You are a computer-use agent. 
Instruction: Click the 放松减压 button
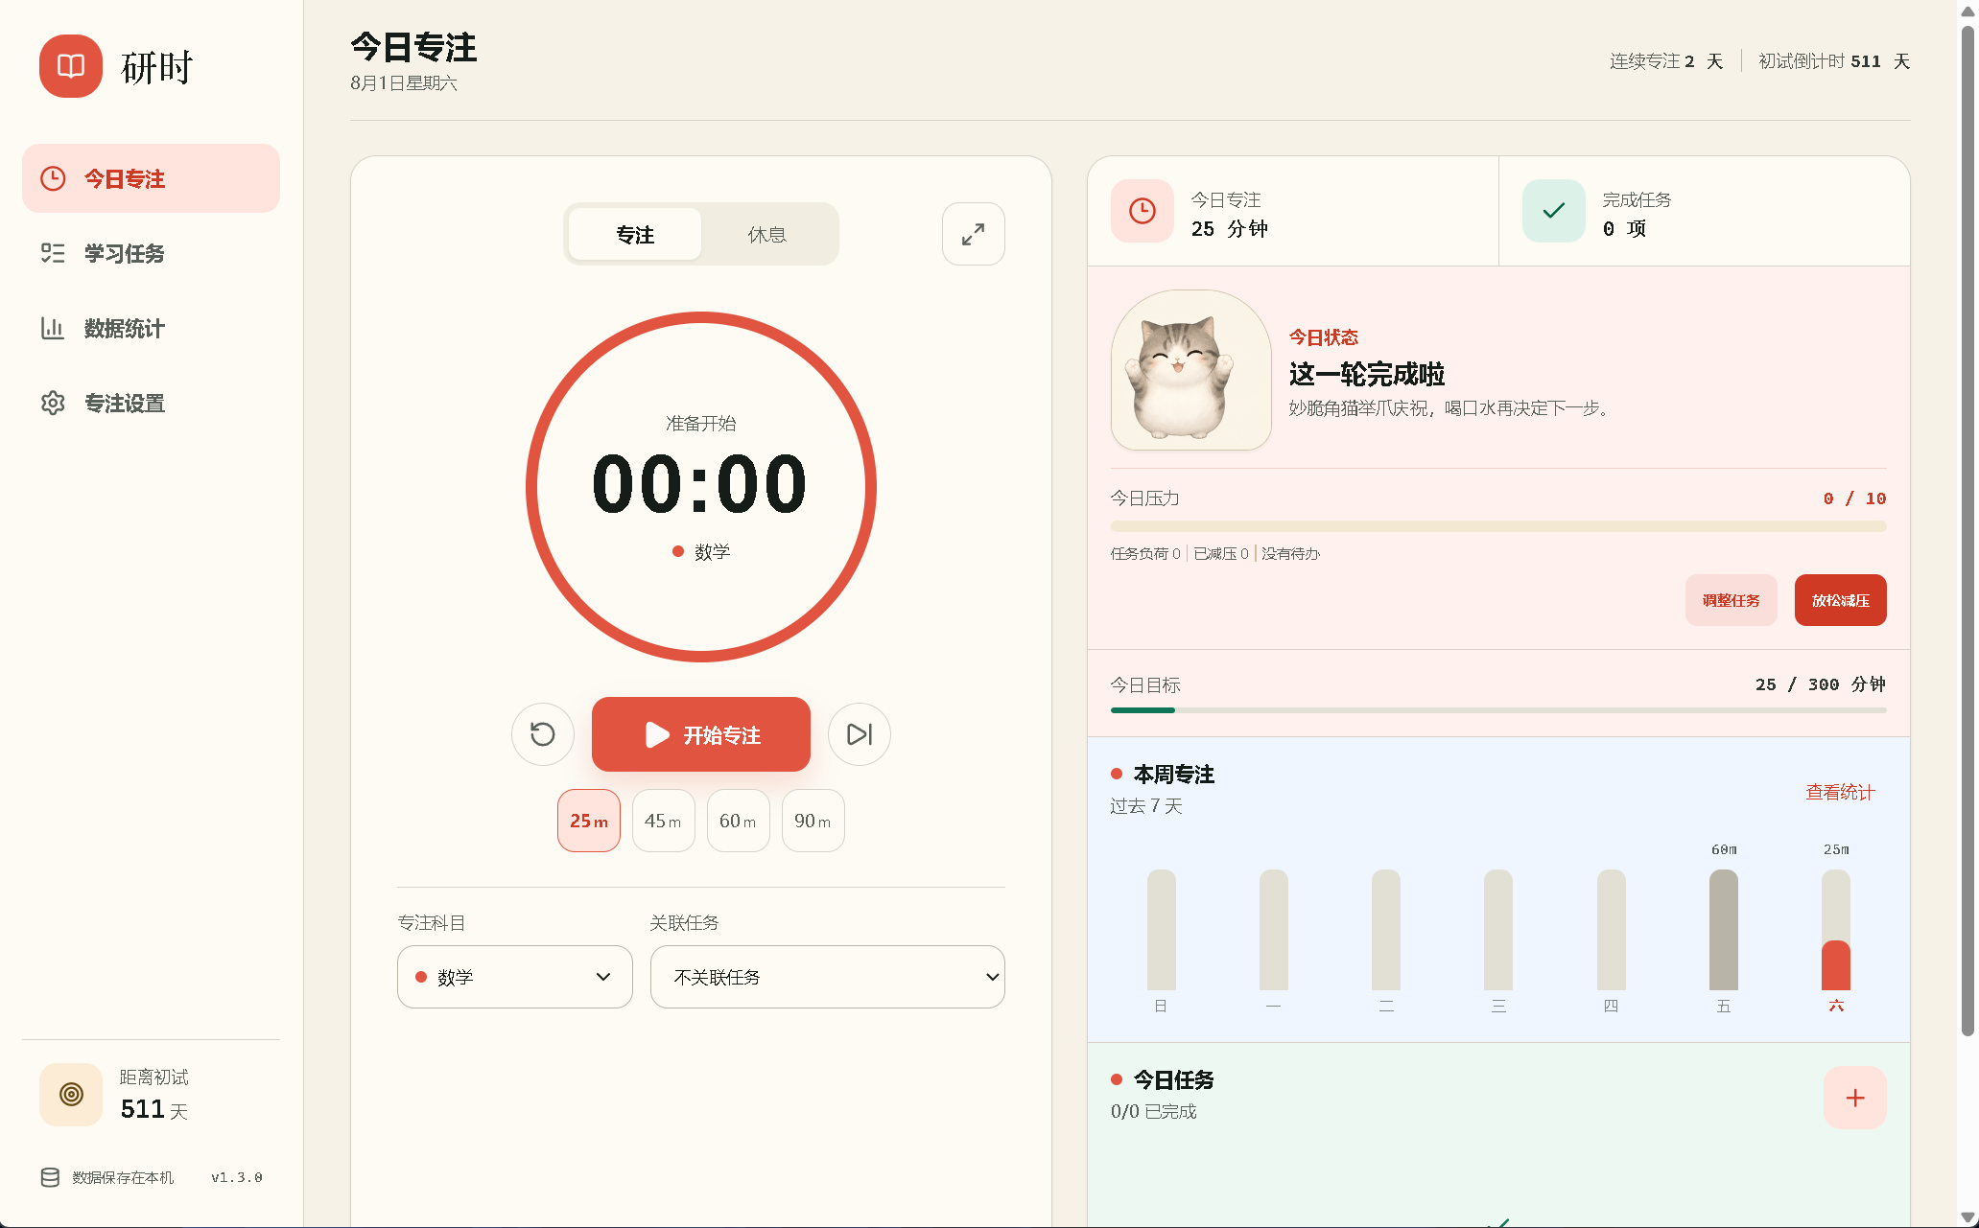click(1841, 600)
